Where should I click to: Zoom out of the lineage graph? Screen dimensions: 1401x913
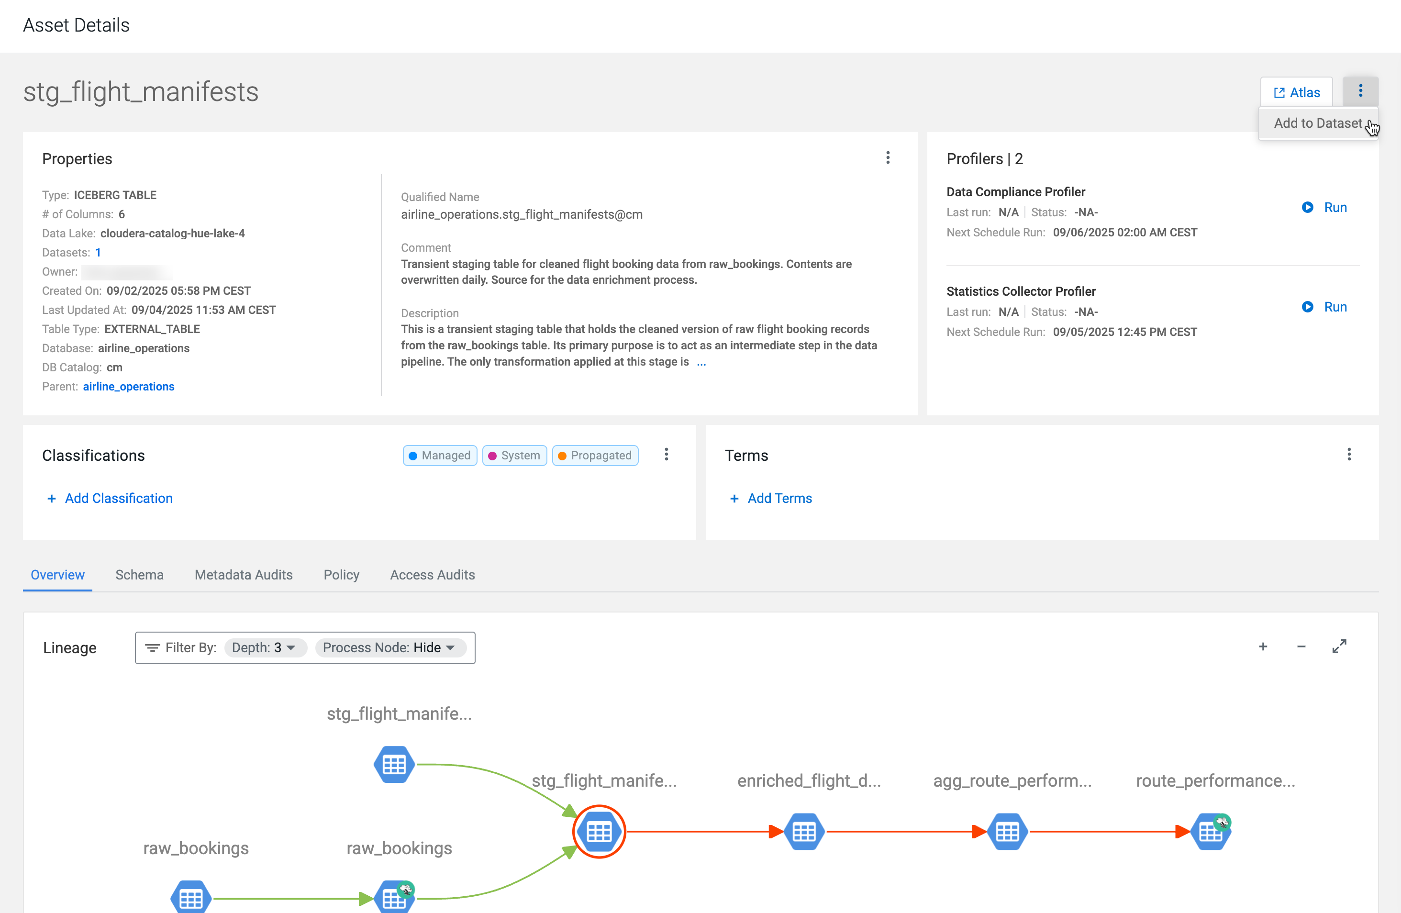(1301, 646)
